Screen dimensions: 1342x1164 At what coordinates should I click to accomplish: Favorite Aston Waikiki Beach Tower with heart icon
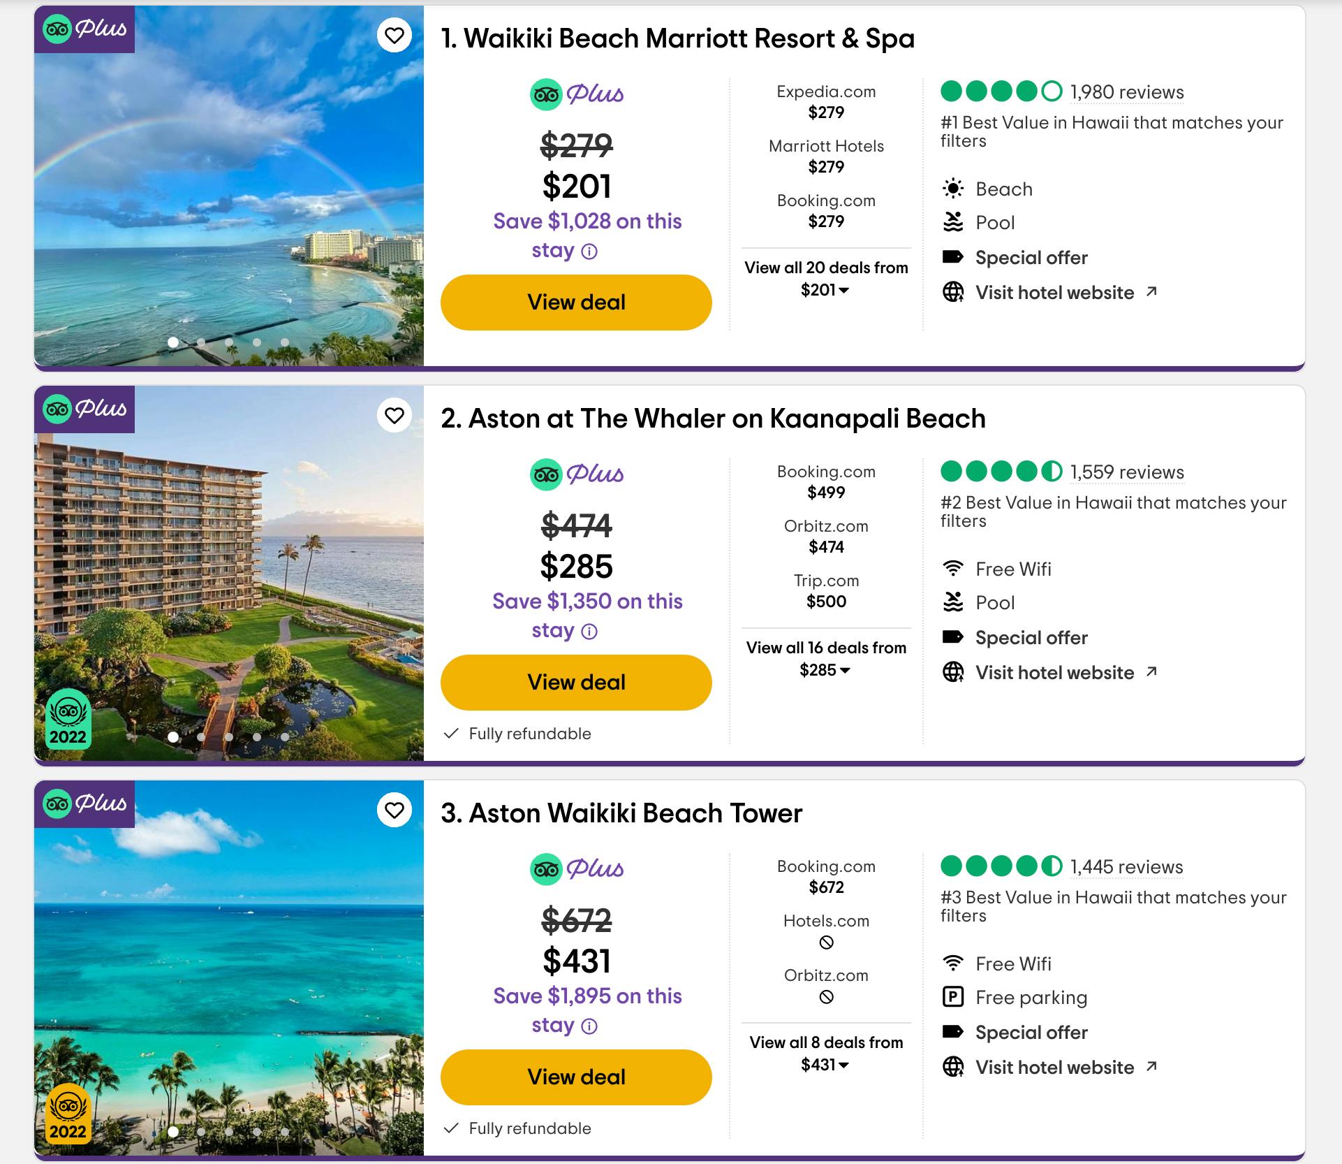click(395, 810)
